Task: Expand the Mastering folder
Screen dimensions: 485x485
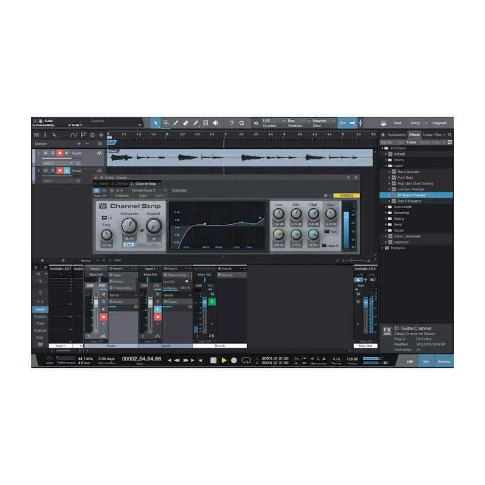Action: [x=385, y=213]
